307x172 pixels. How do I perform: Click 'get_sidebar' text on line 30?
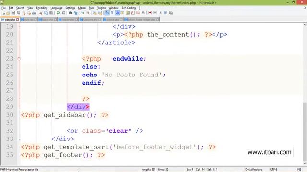point(65,115)
